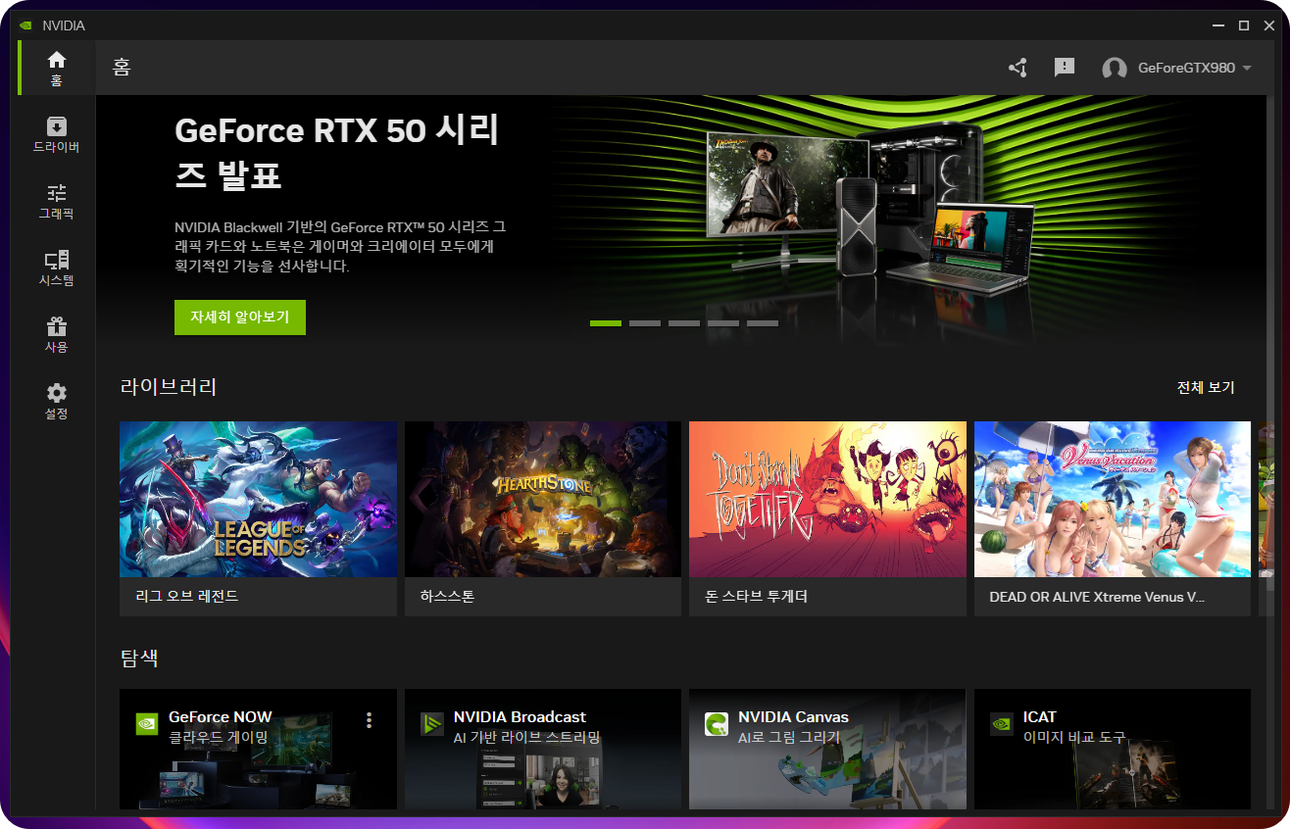Open the 설정 (Settings) gear sidebar tab
Image resolution: width=1290 pixels, height=829 pixels.
tap(56, 401)
